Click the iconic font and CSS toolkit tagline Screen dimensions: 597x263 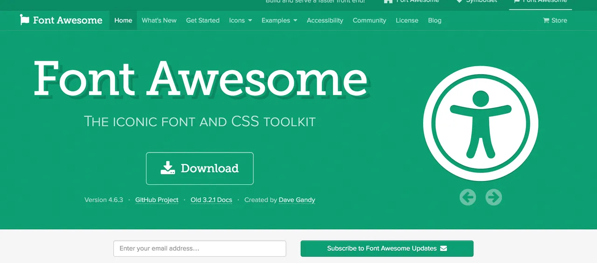point(200,122)
